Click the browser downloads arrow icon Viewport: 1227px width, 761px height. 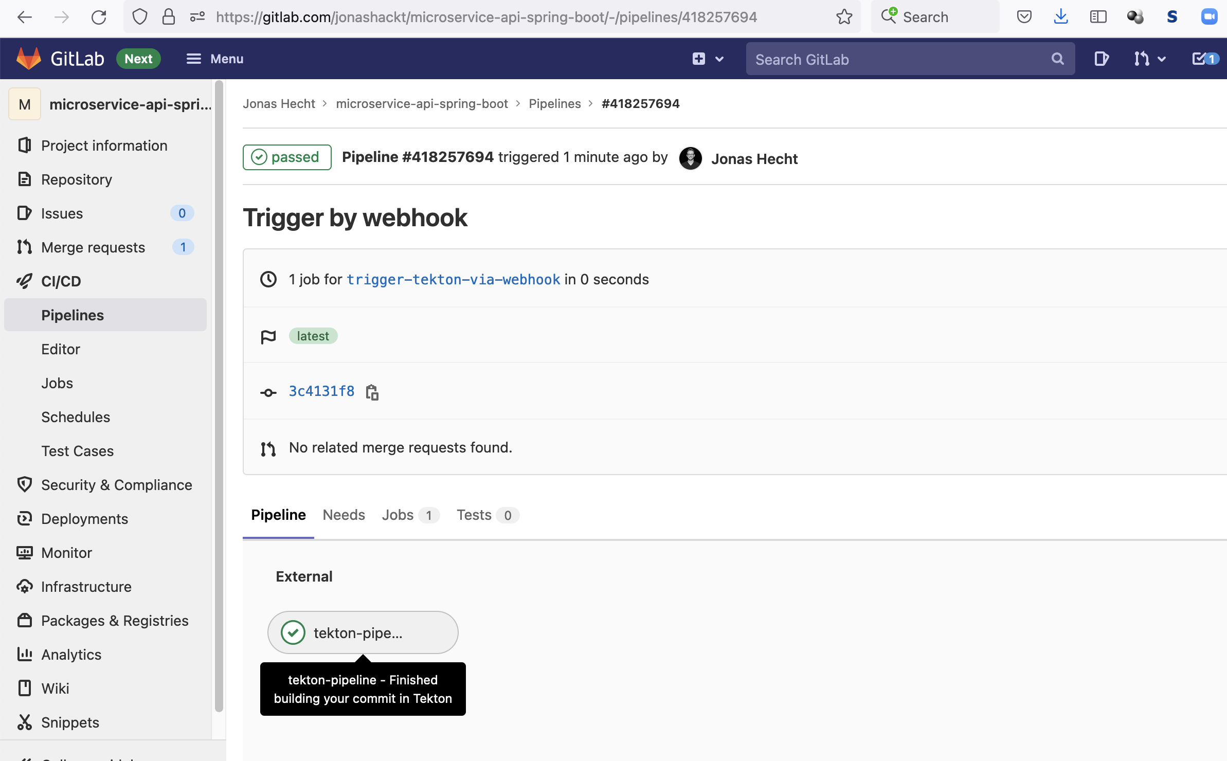[1061, 17]
